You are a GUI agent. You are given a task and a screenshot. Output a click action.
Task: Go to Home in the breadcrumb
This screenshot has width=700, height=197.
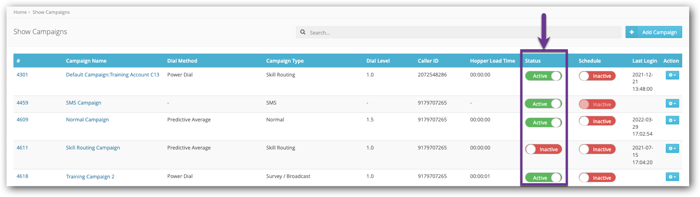(x=20, y=12)
